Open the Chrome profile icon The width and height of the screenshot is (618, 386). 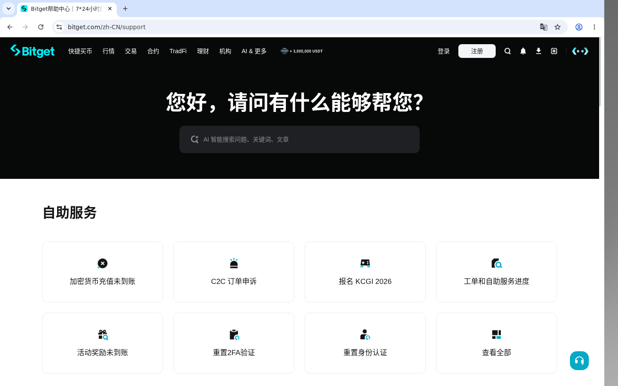[x=579, y=27]
